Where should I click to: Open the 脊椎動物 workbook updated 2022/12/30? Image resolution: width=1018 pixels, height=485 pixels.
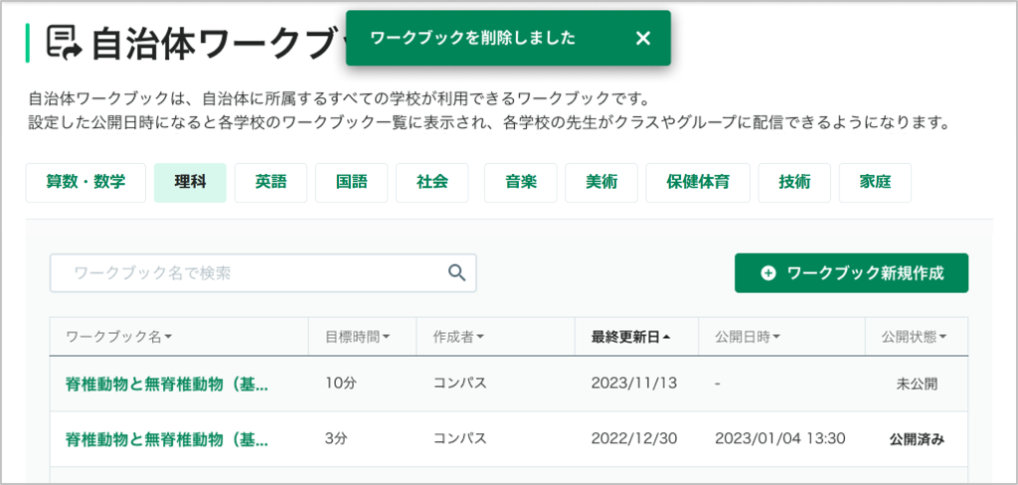coord(167,439)
